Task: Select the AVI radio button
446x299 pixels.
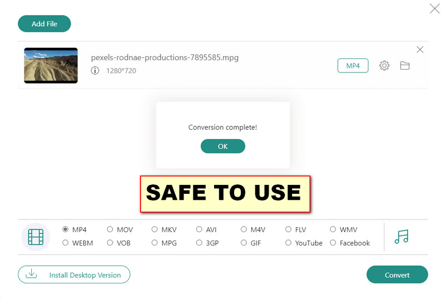Action: (x=199, y=229)
